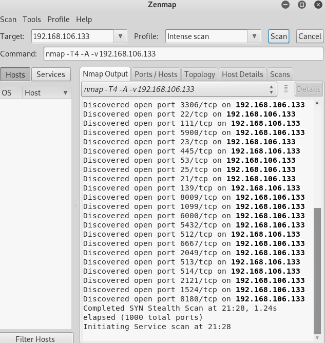This screenshot has width=325, height=343.
Task: Close the Zenmap window
Action: [x=318, y=5]
